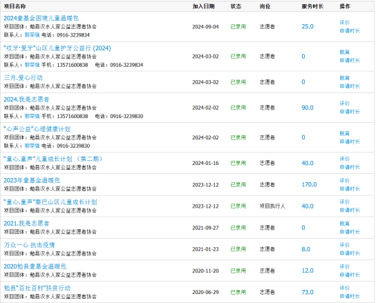Open the 勉县百社百村扶贫行动 project link
Image resolution: width=376 pixels, height=303 pixels.
click(x=37, y=288)
